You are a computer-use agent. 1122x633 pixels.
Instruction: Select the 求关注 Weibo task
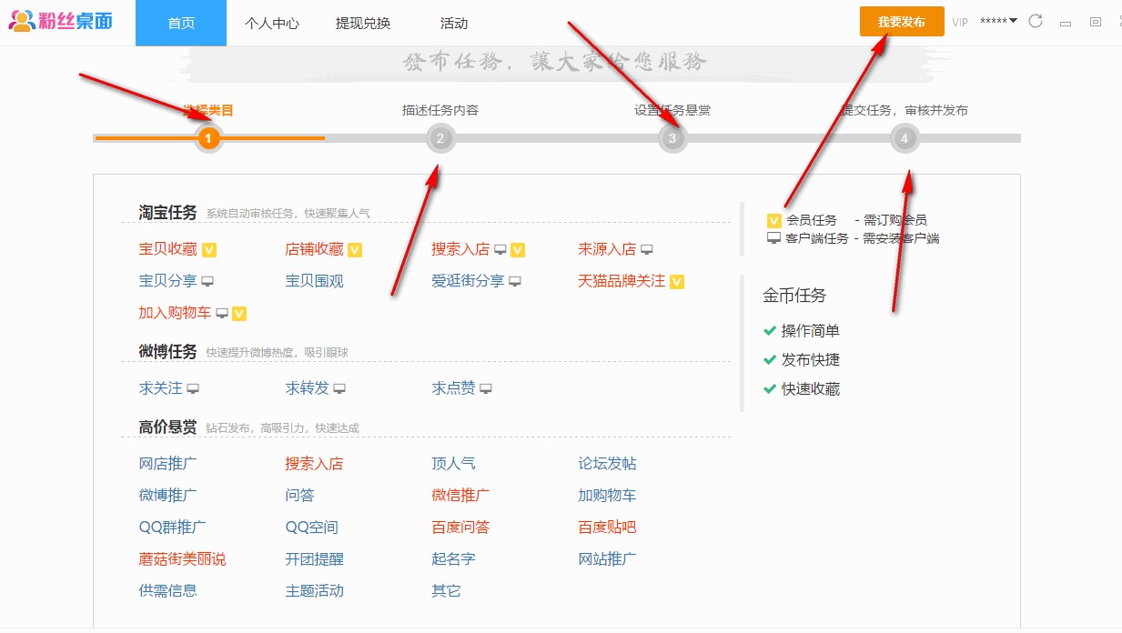161,389
